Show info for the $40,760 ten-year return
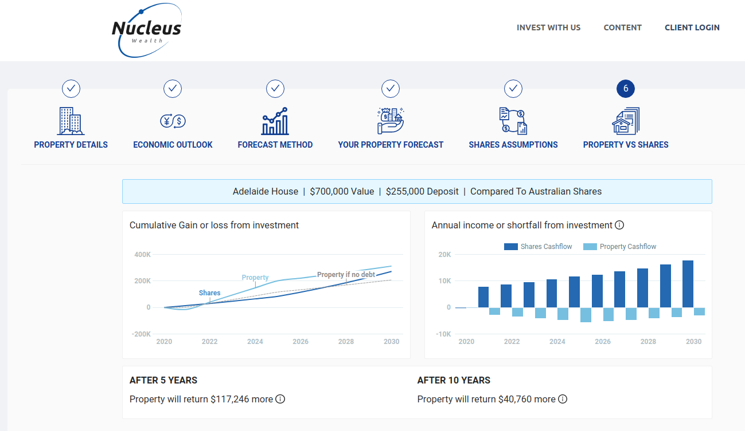745x431 pixels. [x=563, y=399]
